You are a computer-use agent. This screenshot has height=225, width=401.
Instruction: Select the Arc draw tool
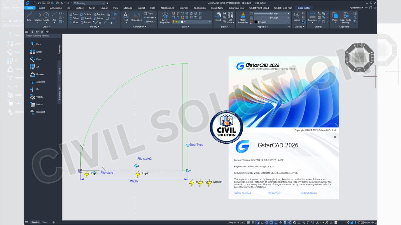pos(54,16)
